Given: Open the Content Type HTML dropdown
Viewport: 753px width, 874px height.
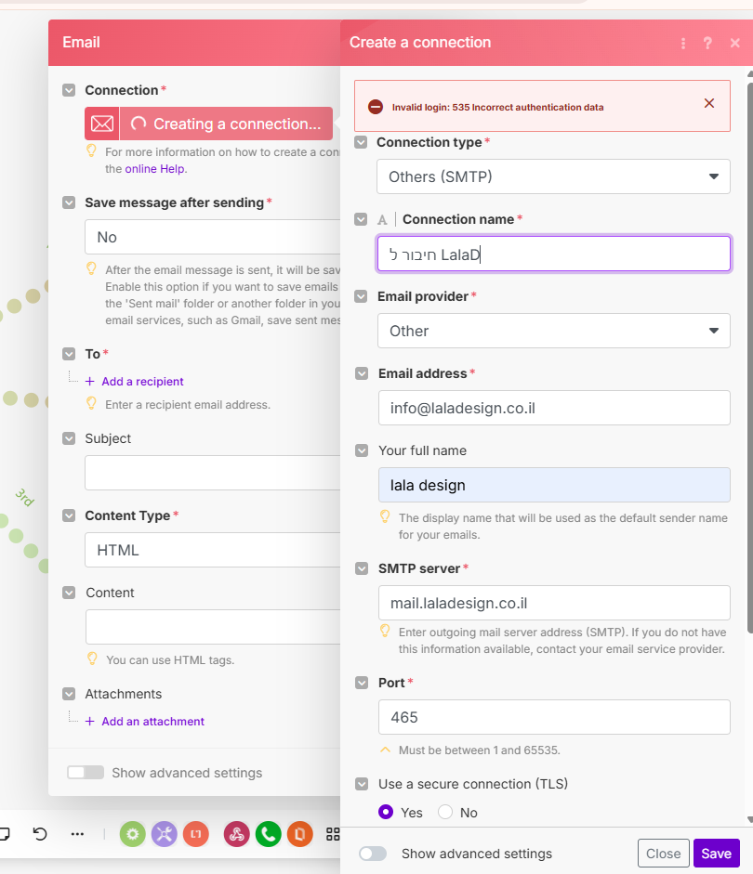Looking at the screenshot, I should coord(214,550).
